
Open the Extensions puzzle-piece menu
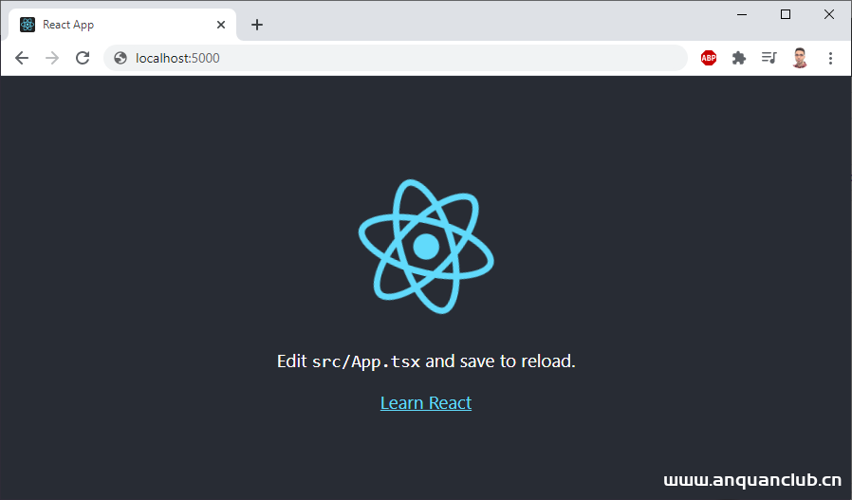[739, 58]
